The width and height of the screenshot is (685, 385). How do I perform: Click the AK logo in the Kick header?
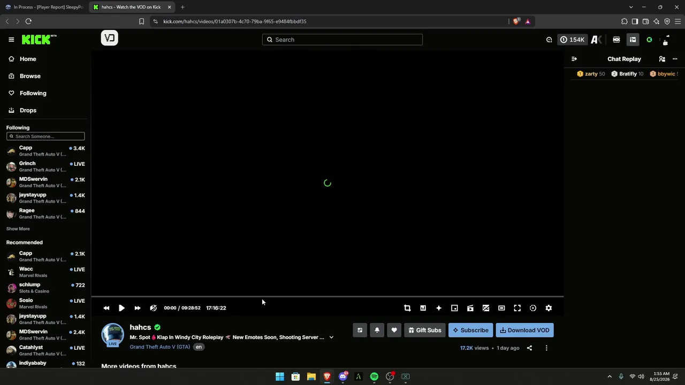[596, 40]
